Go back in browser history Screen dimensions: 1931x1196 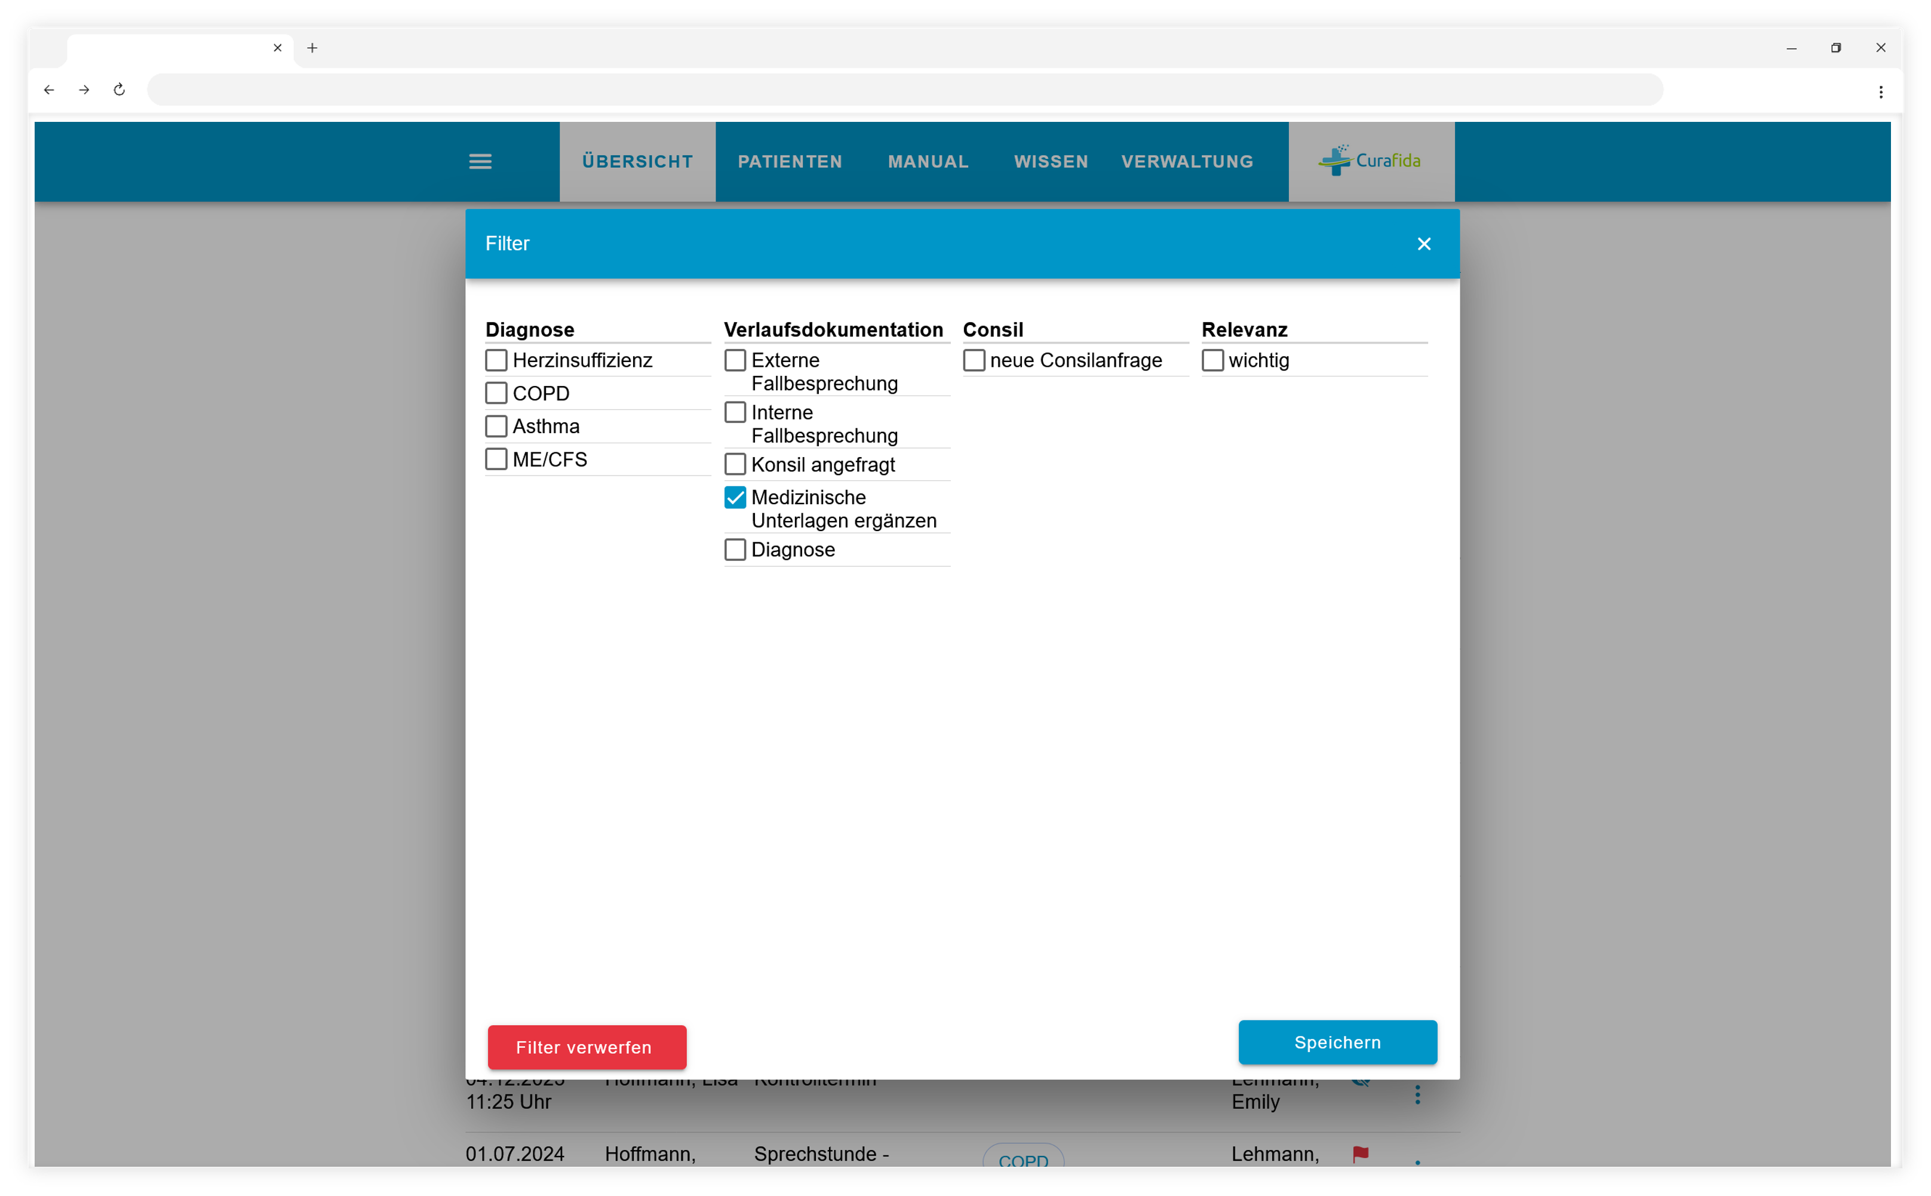(49, 90)
